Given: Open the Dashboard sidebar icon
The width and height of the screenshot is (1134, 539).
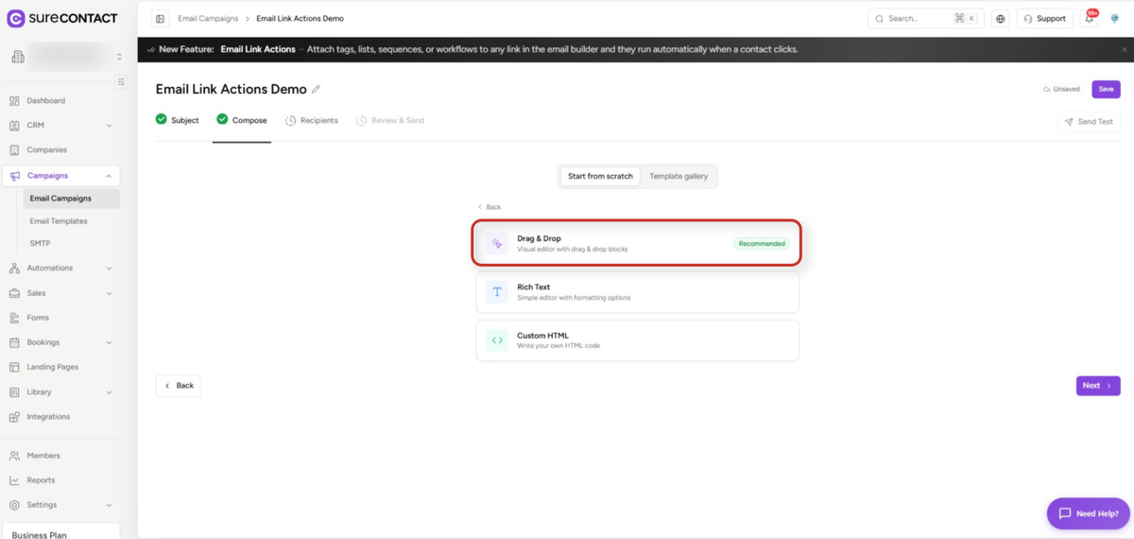Looking at the screenshot, I should click(14, 100).
